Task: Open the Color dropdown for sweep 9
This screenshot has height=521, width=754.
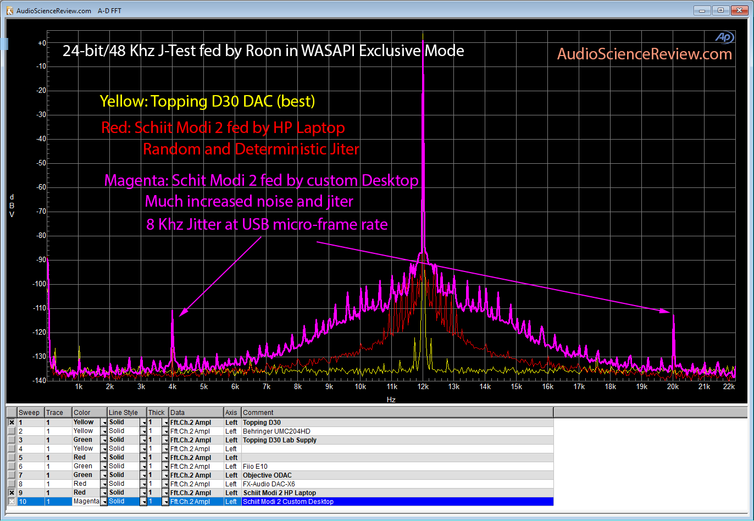Action: click(x=103, y=492)
